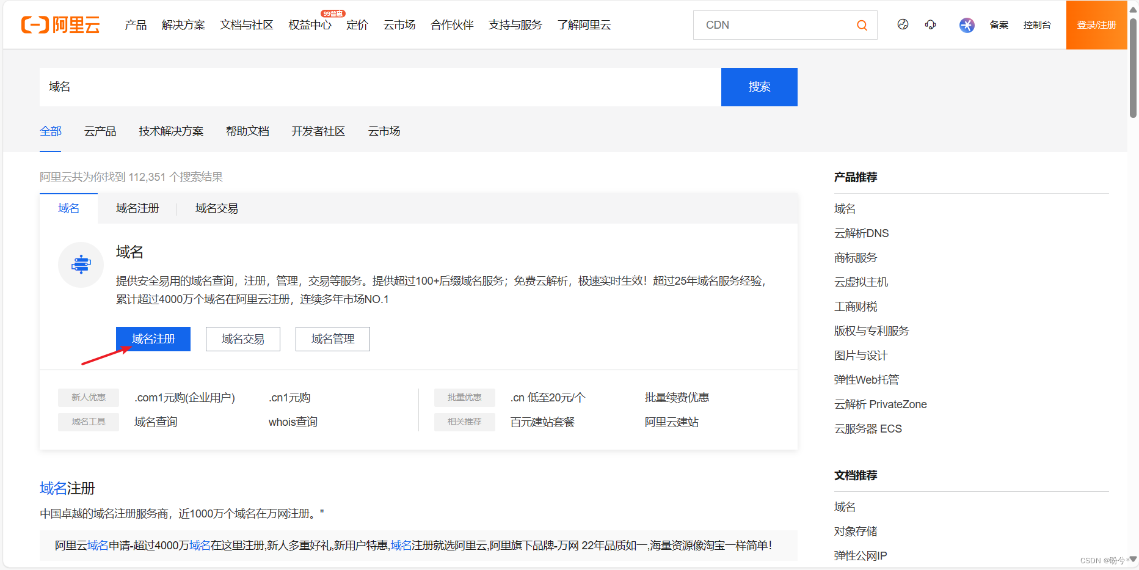Screen dimensions: 1139x570
Task: Open the 控制台 console link
Action: pos(1037,25)
